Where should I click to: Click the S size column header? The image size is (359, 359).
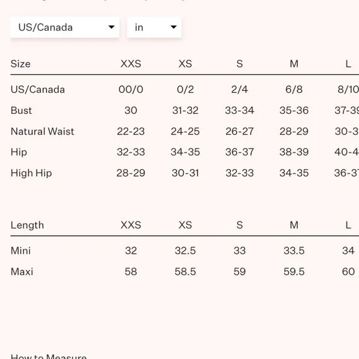[240, 64]
